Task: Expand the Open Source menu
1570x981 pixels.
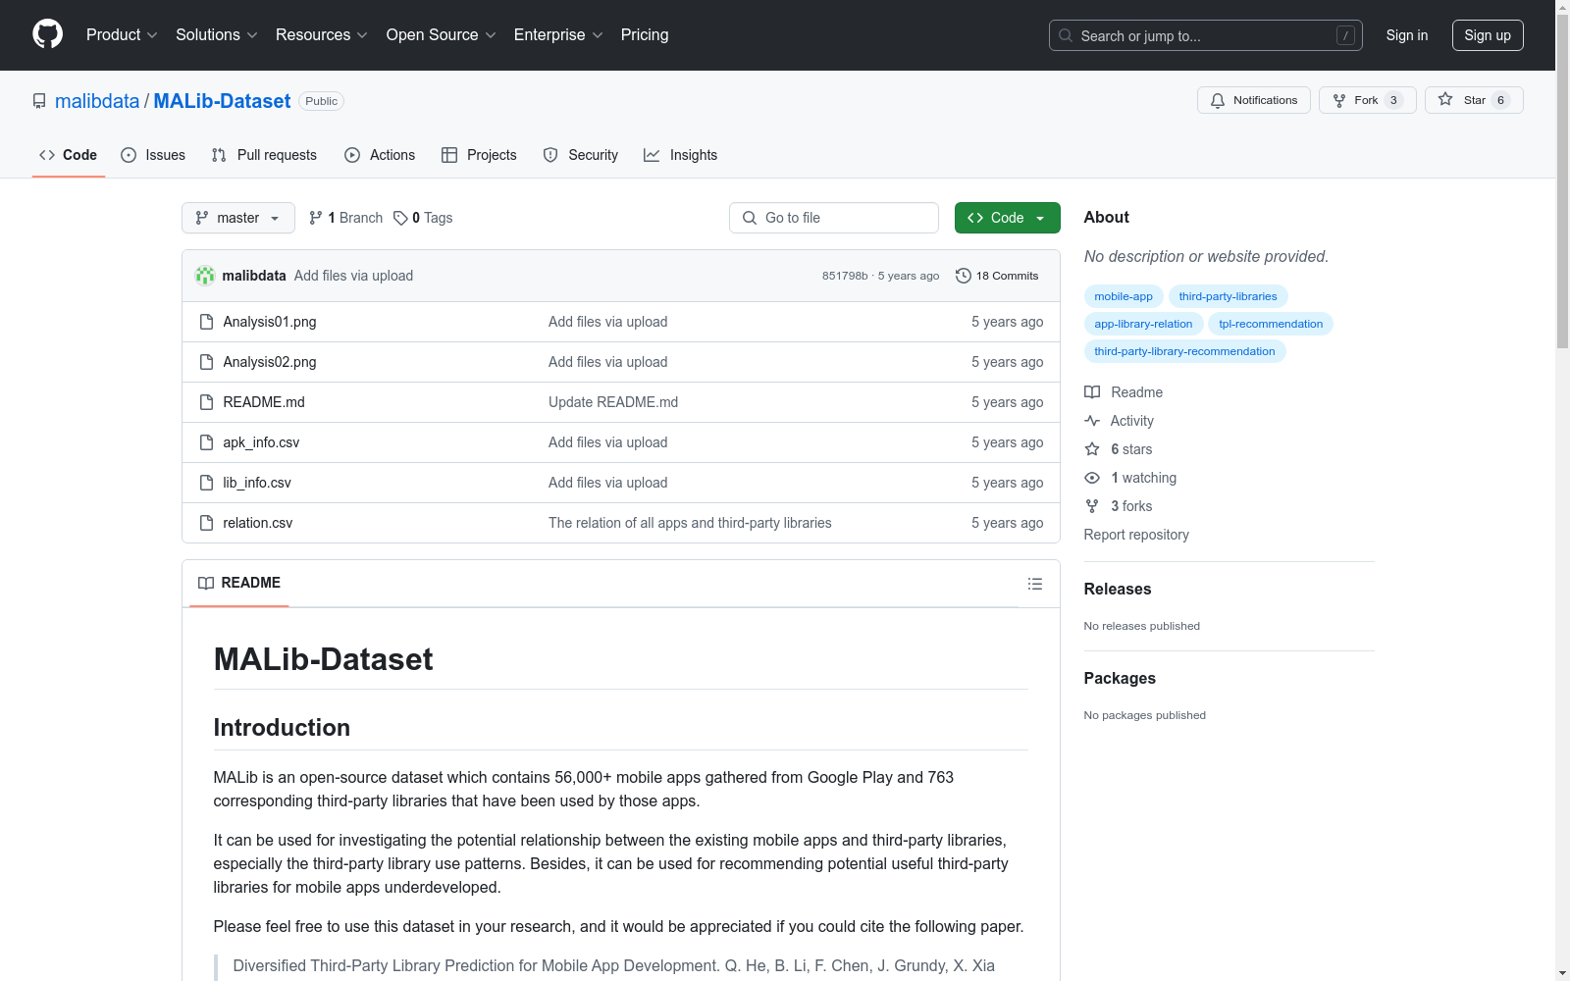Action: tap(442, 34)
